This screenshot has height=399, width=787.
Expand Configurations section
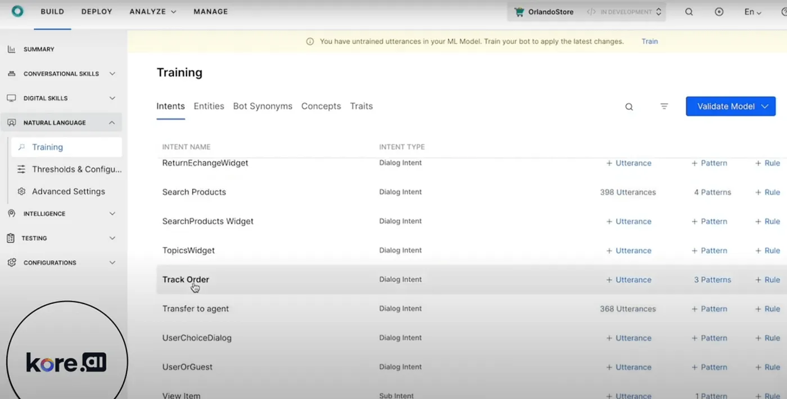(x=112, y=263)
